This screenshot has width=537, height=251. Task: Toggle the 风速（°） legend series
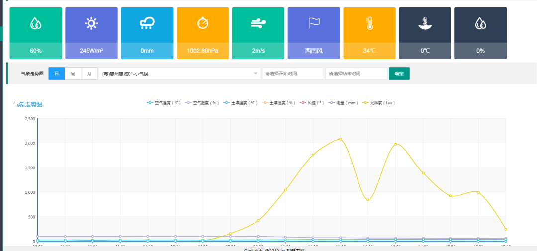(312, 103)
